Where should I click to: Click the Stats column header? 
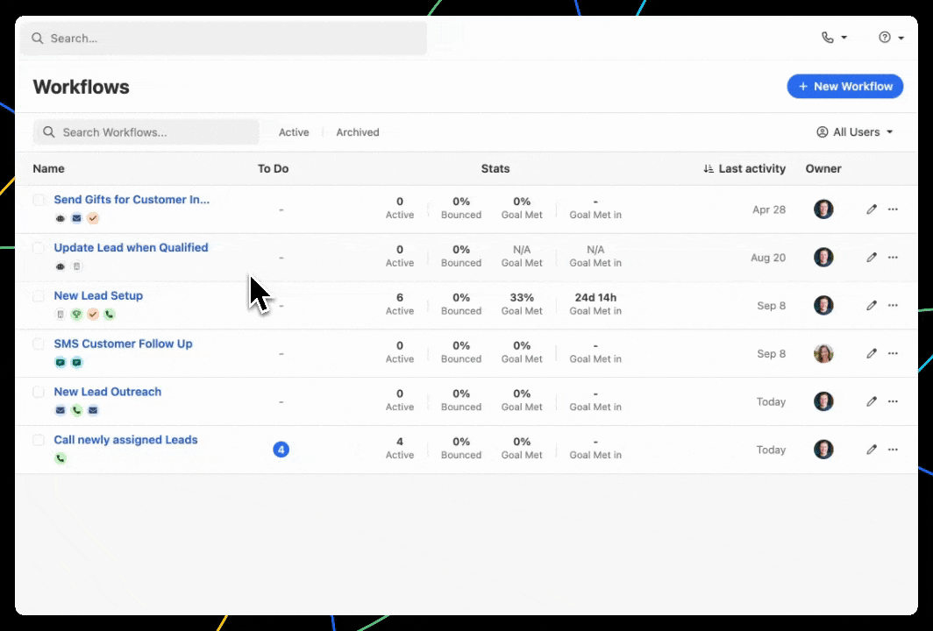495,169
